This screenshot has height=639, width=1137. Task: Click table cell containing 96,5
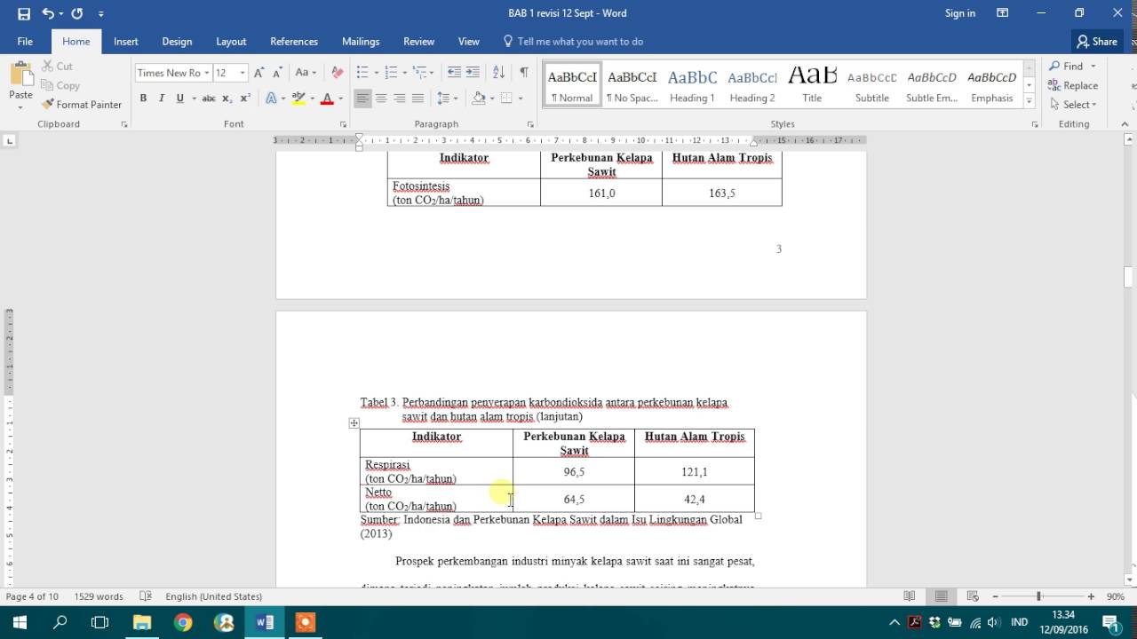click(x=574, y=471)
